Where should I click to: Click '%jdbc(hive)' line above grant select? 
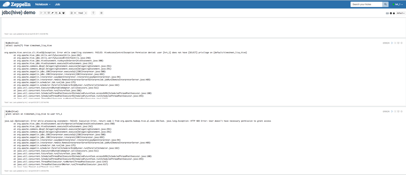(12, 112)
